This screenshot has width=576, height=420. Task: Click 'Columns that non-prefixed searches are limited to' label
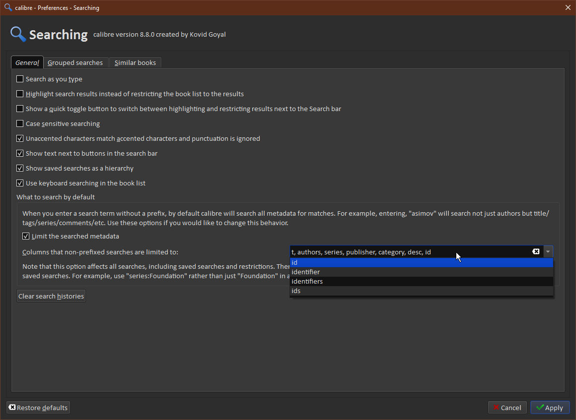point(100,252)
